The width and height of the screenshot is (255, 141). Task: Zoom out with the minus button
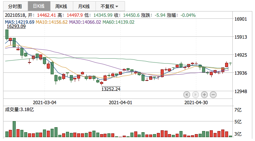tap(213, 95)
